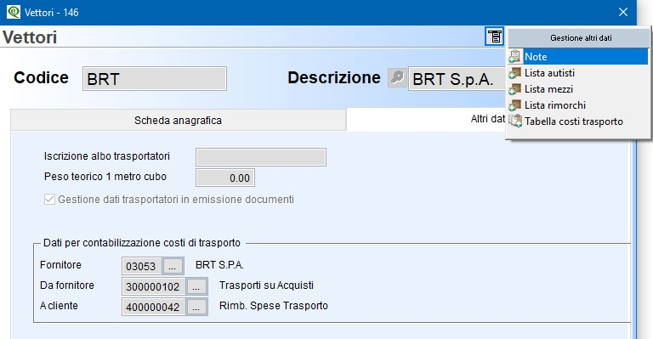653x339 pixels.
Task: Click the Note menu entry icon
Action: tap(515, 57)
